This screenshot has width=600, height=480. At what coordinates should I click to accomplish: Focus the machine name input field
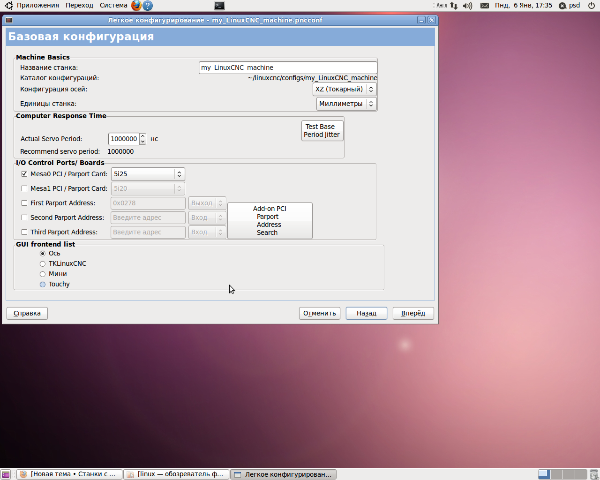click(x=288, y=67)
